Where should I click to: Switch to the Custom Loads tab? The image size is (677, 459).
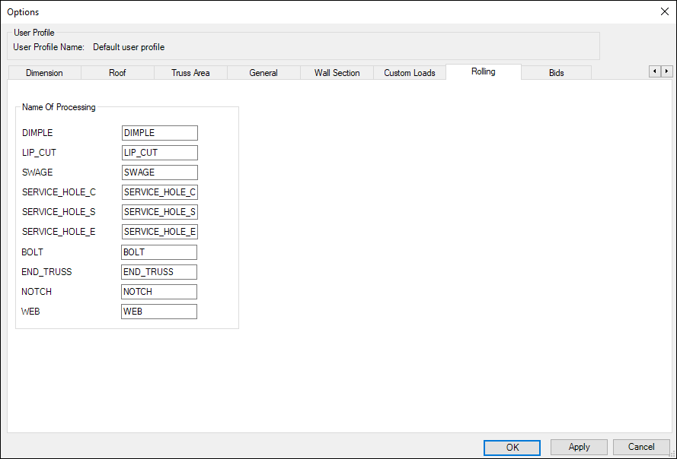tap(410, 73)
